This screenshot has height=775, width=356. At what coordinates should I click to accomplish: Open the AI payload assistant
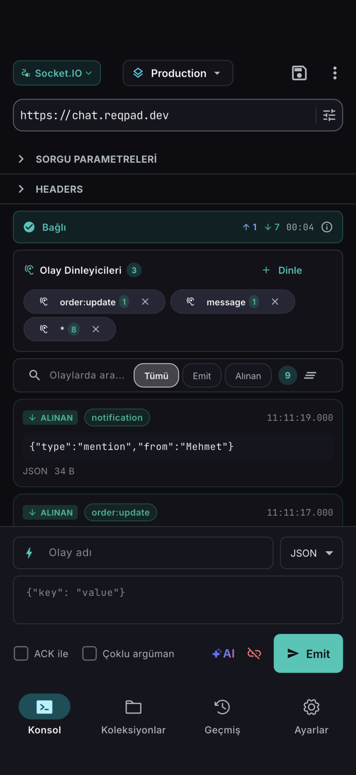click(x=223, y=654)
